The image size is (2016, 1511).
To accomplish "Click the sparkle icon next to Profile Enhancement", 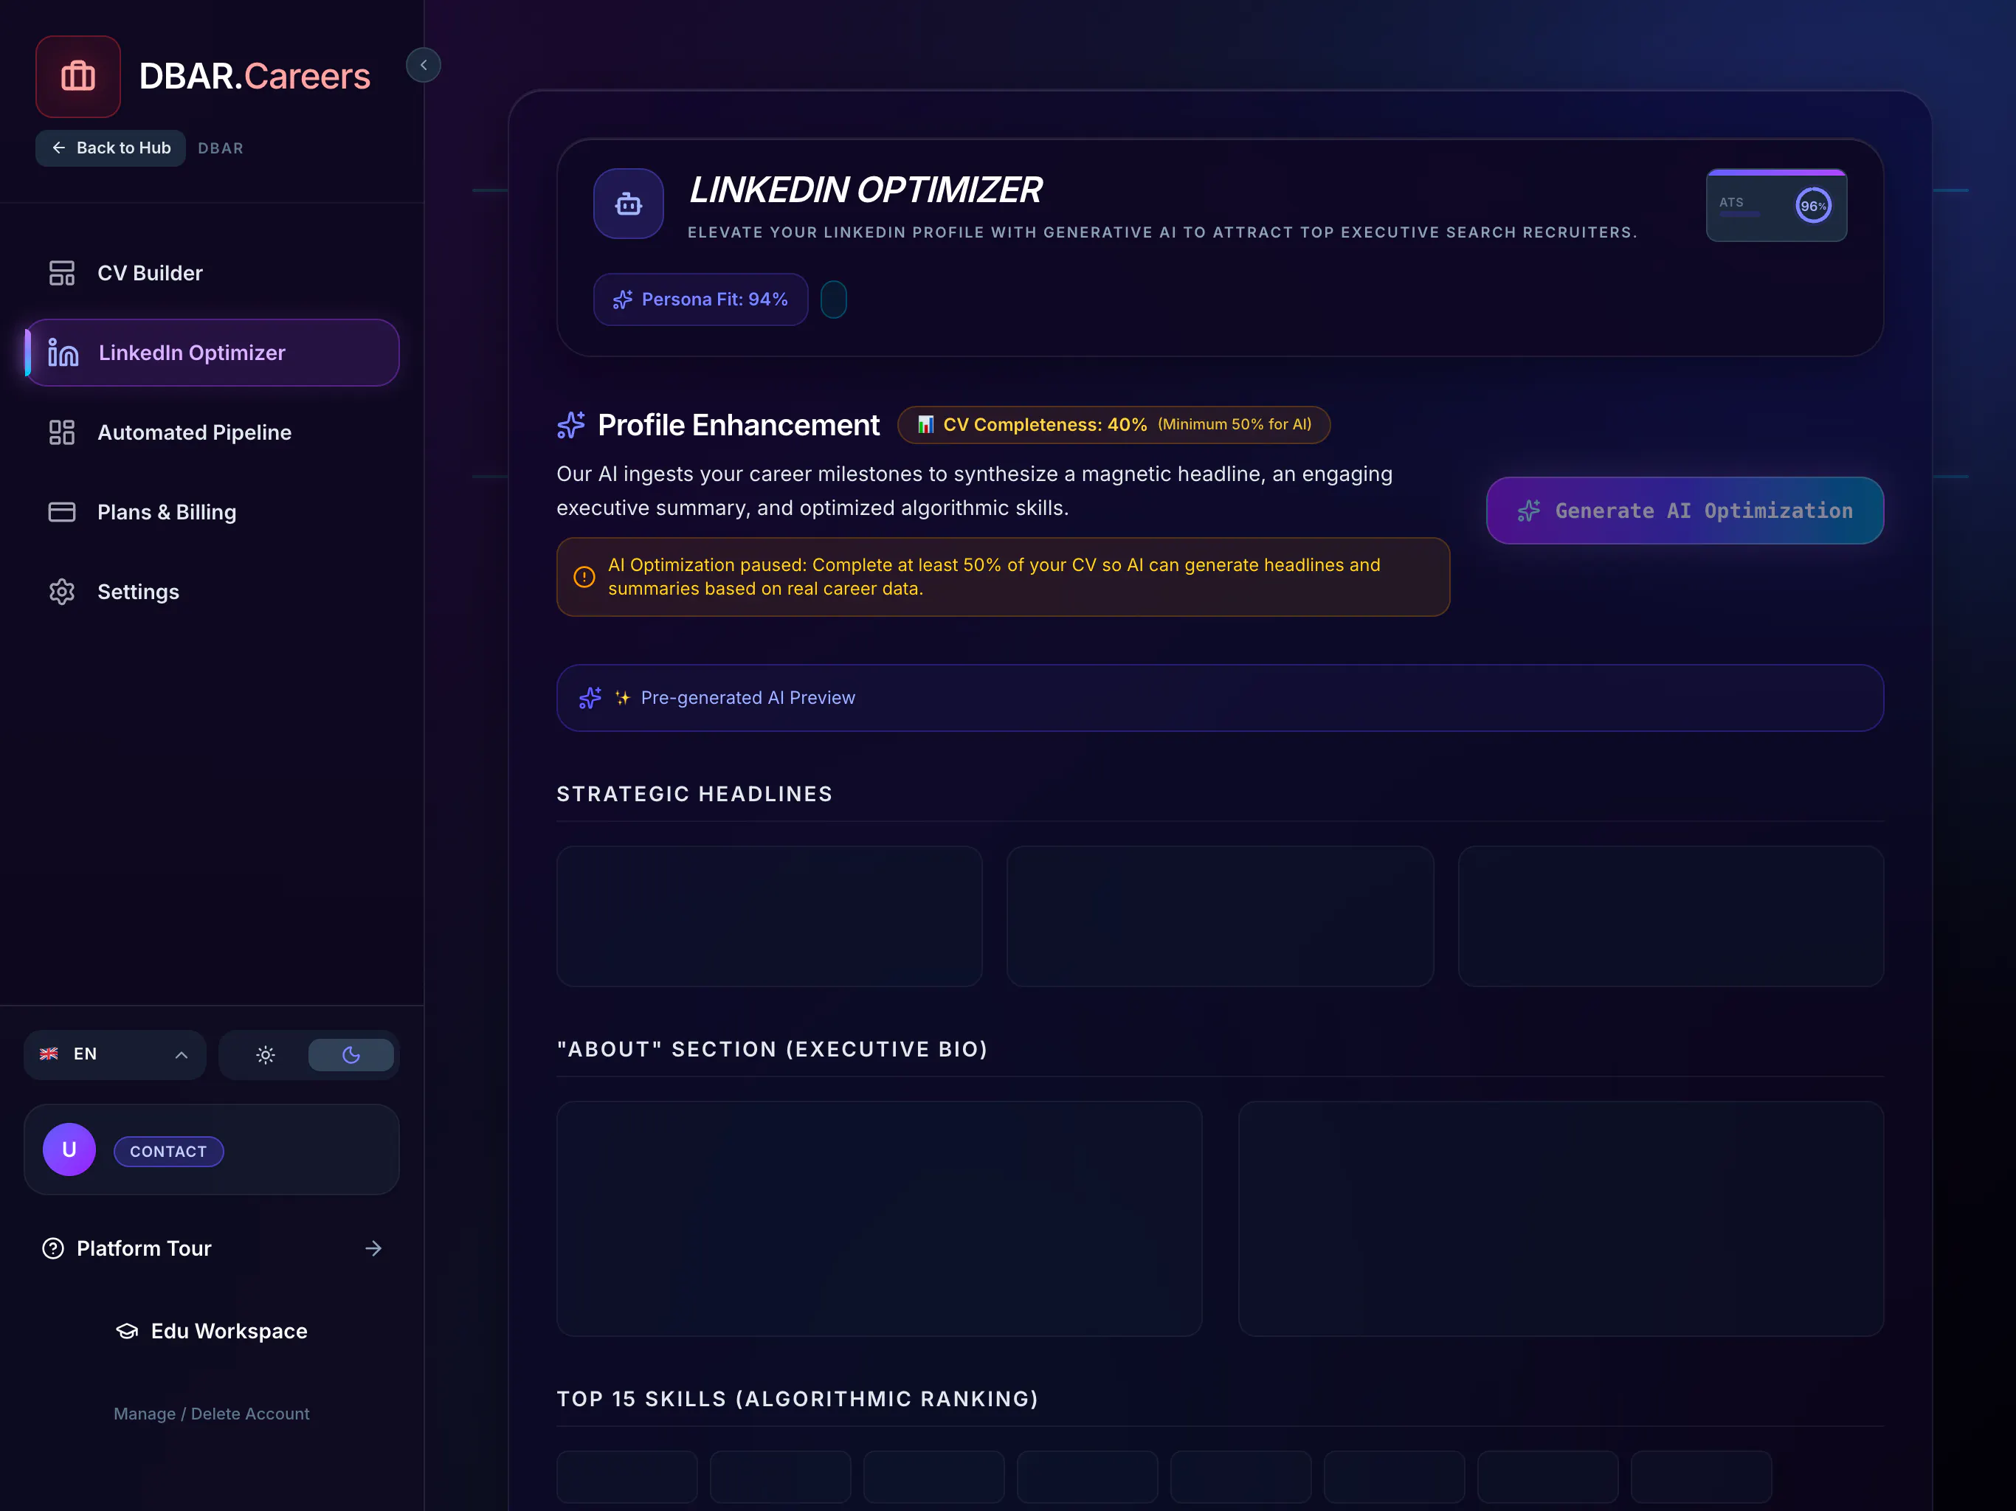I will coord(570,425).
